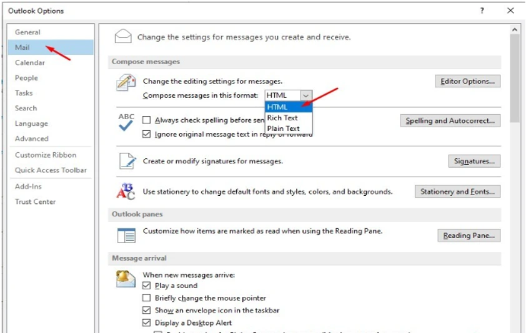Open the Signatures dialog
The image size is (526, 333).
tap(474, 161)
